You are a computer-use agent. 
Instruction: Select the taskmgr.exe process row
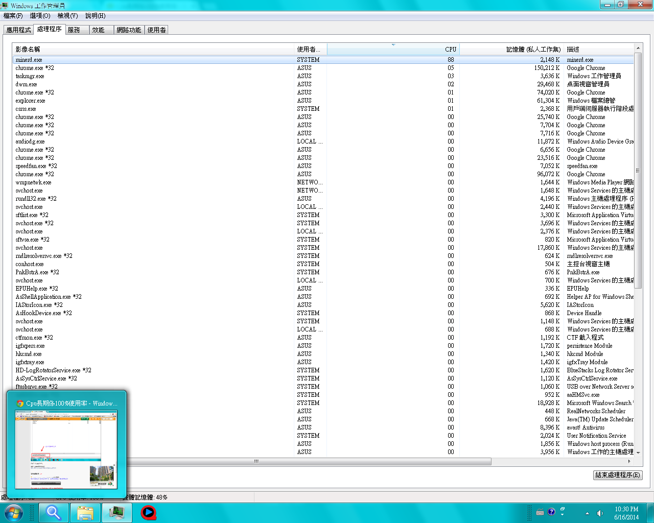323,76
